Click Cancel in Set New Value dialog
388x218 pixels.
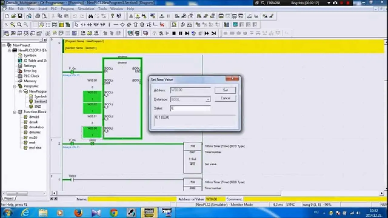[225, 98]
